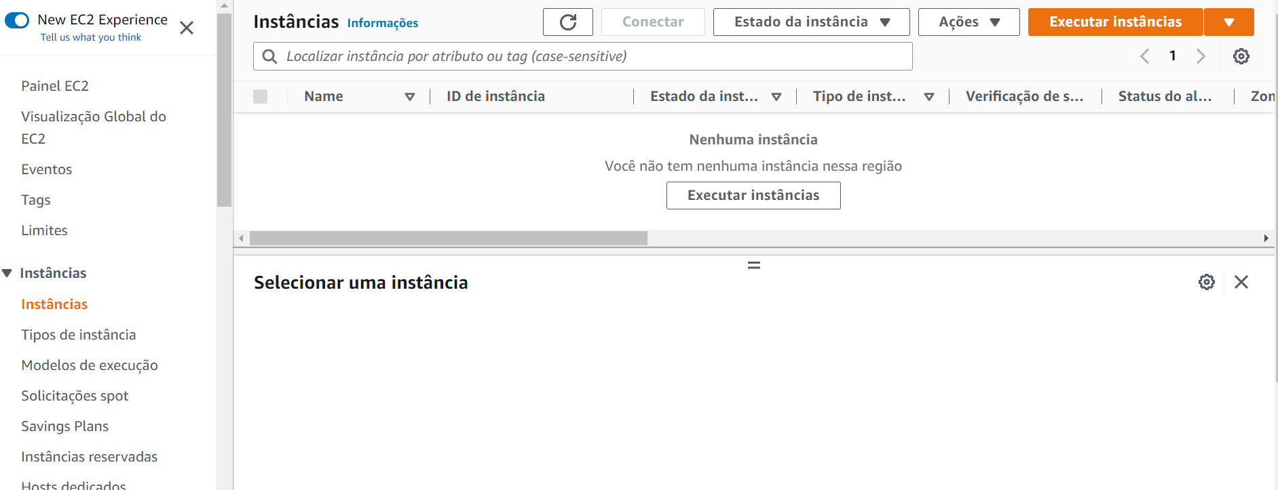Dismiss New EC2 Experience banner
Image resolution: width=1278 pixels, height=490 pixels.
click(x=187, y=28)
